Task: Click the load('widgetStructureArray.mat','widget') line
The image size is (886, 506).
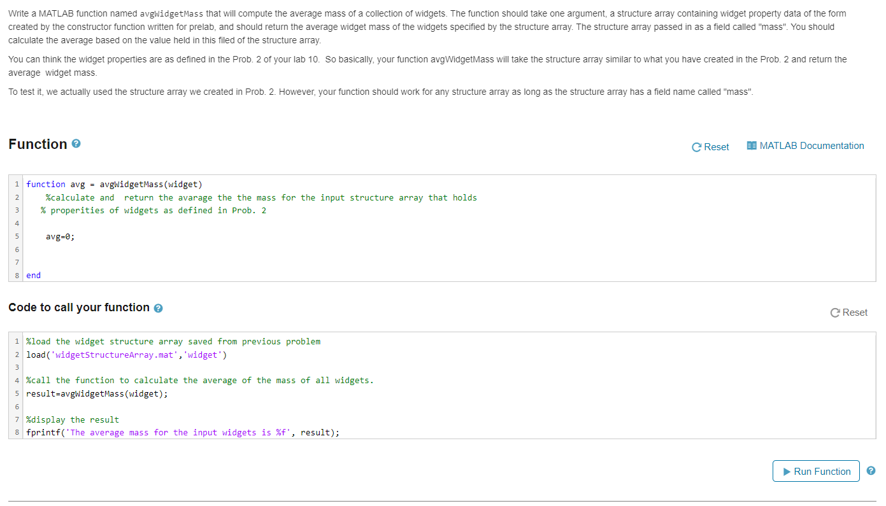Action: tap(126, 355)
